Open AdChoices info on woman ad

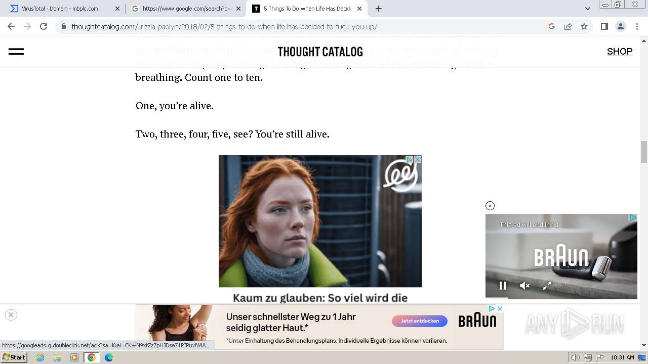pos(410,159)
